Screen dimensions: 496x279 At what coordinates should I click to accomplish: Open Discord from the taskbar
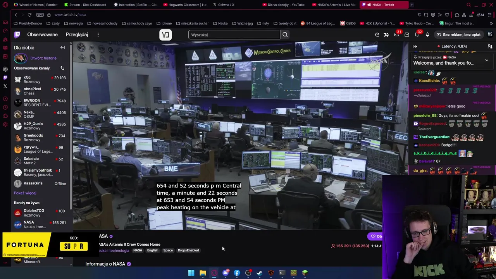[226, 273]
